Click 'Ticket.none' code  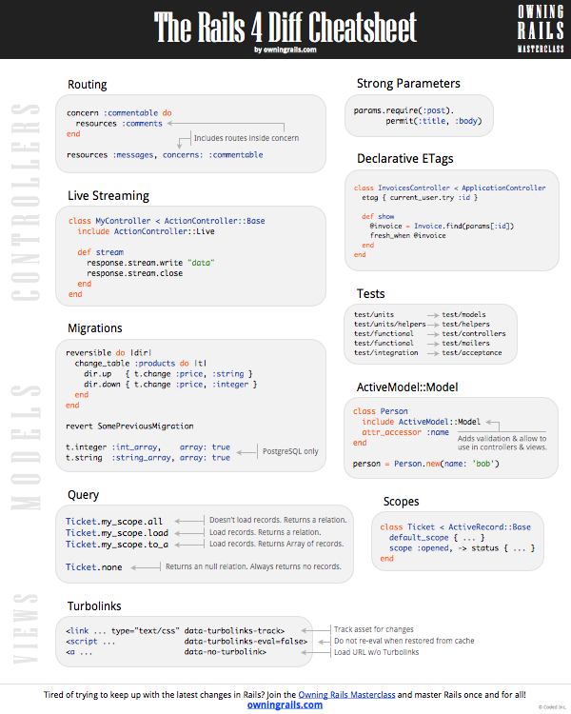(x=94, y=567)
